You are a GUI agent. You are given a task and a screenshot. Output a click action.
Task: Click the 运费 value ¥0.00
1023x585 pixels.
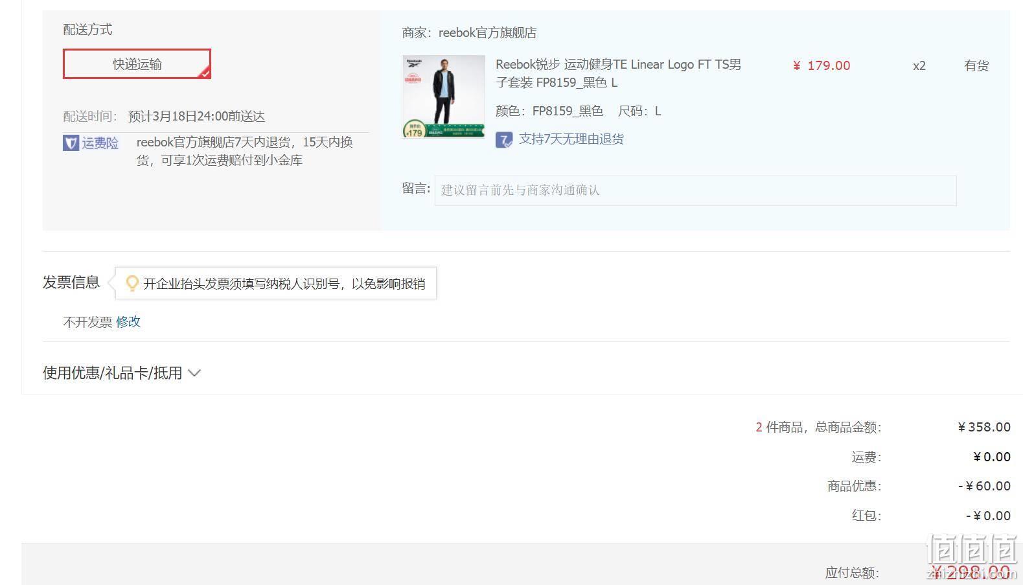coord(991,457)
